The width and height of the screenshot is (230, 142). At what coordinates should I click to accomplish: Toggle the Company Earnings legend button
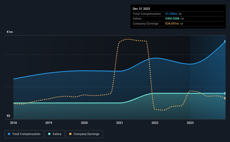[x=84, y=134]
